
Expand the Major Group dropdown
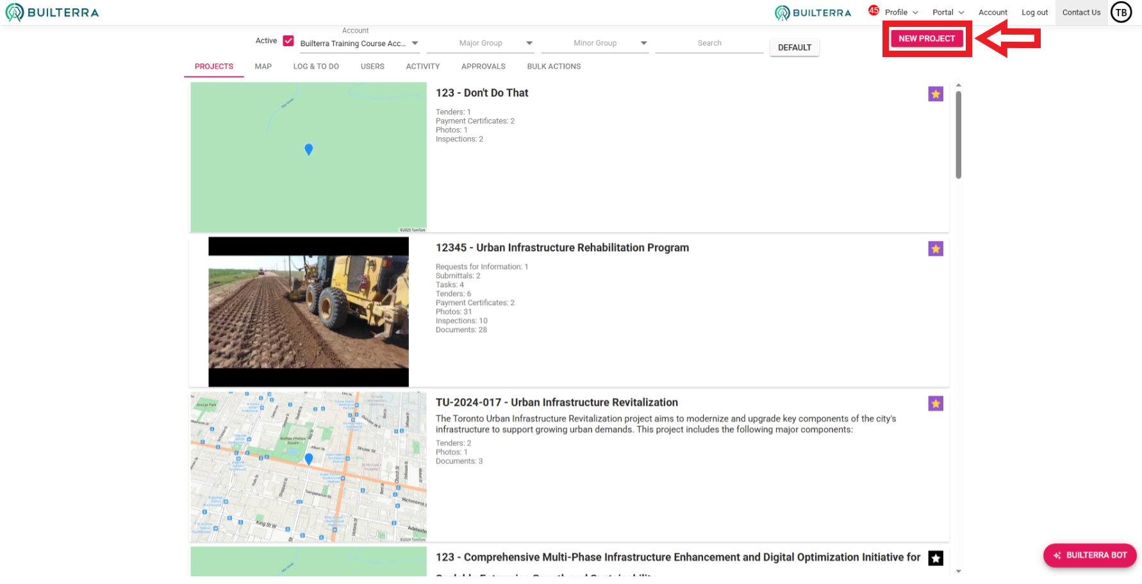481,44
